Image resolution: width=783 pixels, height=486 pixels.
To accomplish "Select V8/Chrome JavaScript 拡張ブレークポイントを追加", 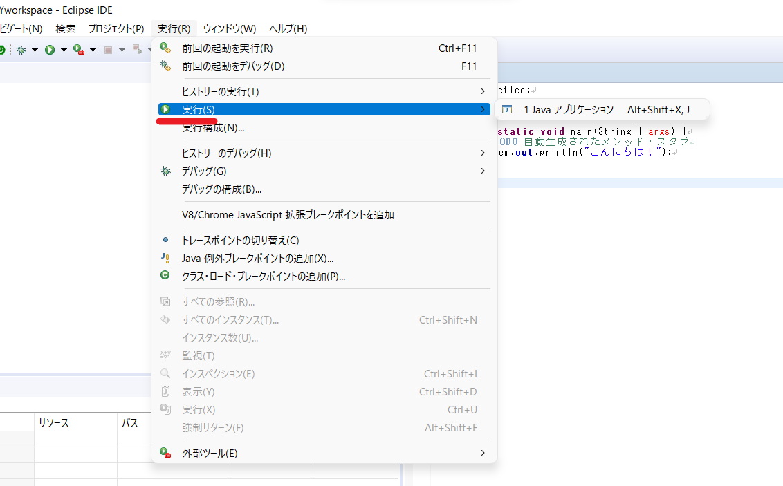I will 324,215.
